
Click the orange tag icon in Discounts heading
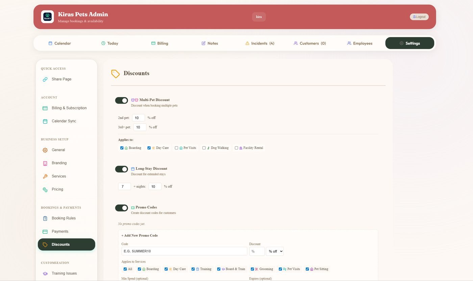(x=116, y=74)
